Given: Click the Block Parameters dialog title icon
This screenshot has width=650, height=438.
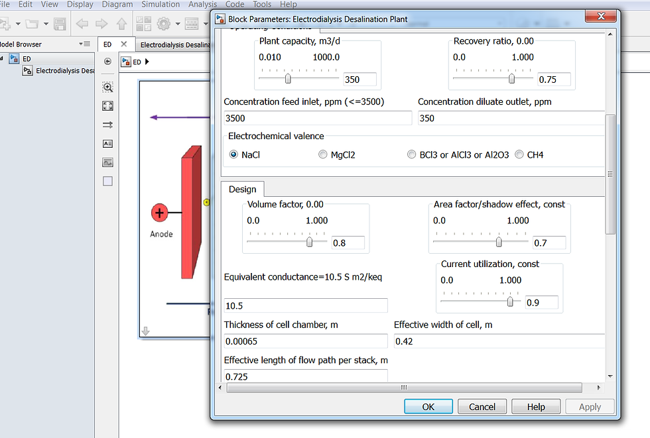Looking at the screenshot, I should [220, 19].
